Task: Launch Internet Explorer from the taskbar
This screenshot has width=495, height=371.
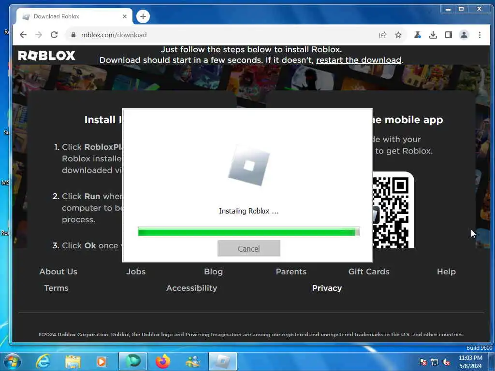Action: tap(43, 361)
